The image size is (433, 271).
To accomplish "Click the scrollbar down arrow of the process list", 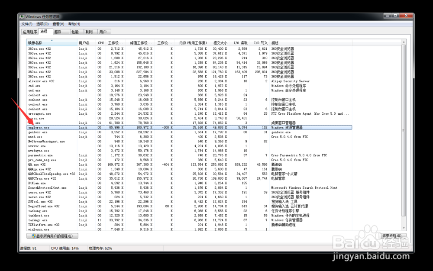I will click(x=404, y=228).
